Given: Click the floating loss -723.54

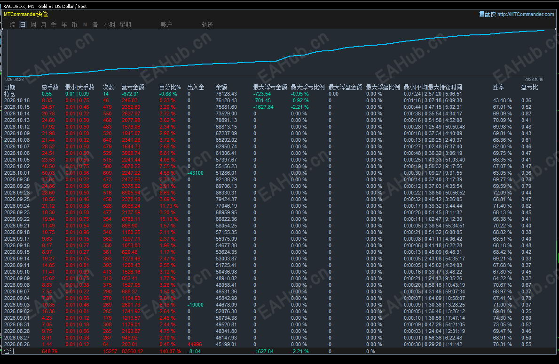Looking at the screenshot, I should (262, 94).
